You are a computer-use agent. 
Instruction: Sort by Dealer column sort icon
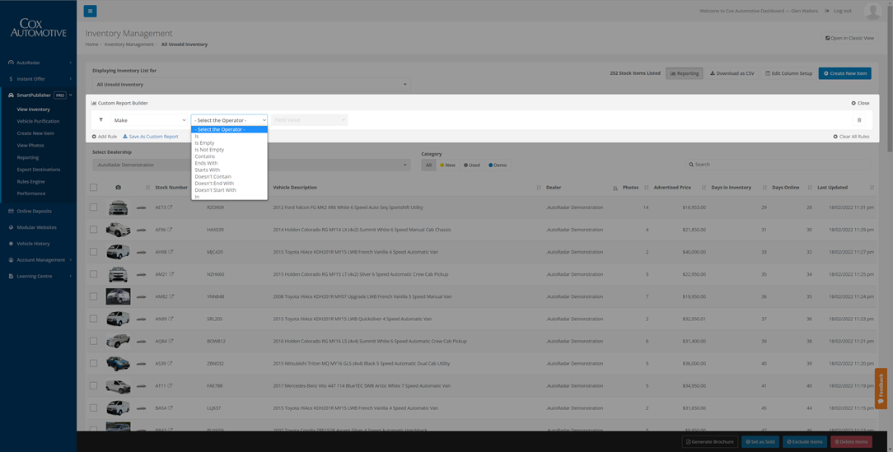point(615,187)
